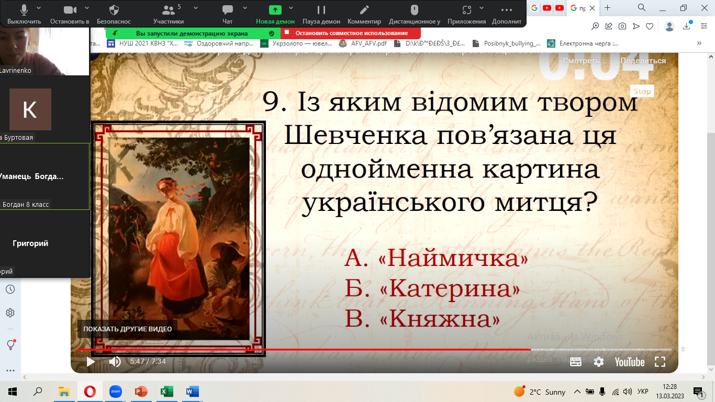Open tab search magnifier in the title bar

642,8
